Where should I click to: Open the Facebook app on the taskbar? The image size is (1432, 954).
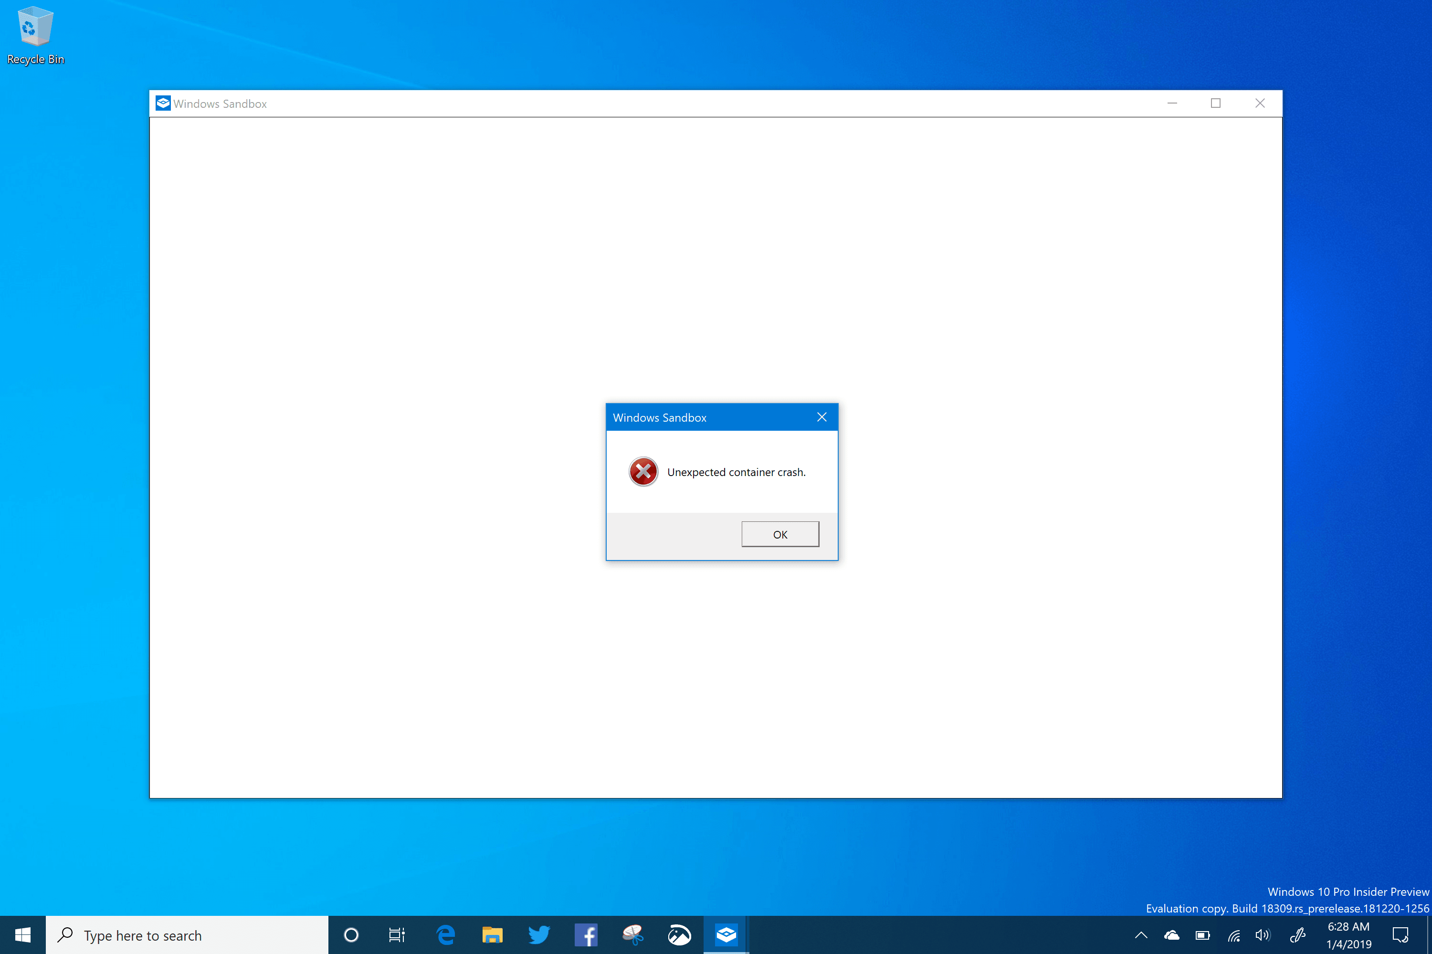[x=586, y=935]
